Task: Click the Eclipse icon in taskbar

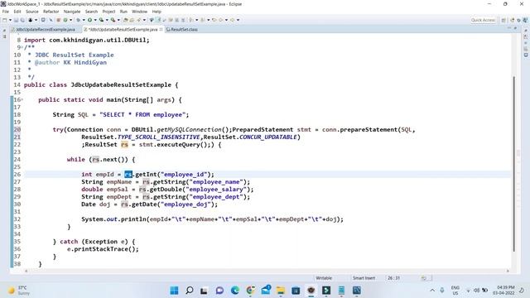Action: (x=311, y=291)
